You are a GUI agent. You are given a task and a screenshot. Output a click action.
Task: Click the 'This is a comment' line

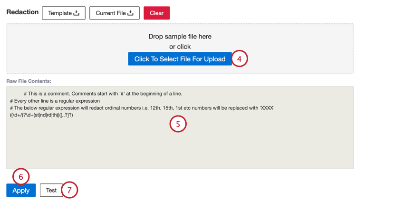(103, 94)
